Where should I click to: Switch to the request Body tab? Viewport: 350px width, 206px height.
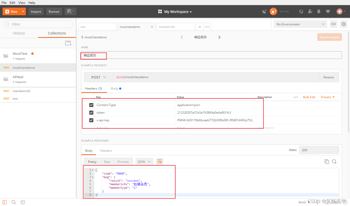(116, 88)
